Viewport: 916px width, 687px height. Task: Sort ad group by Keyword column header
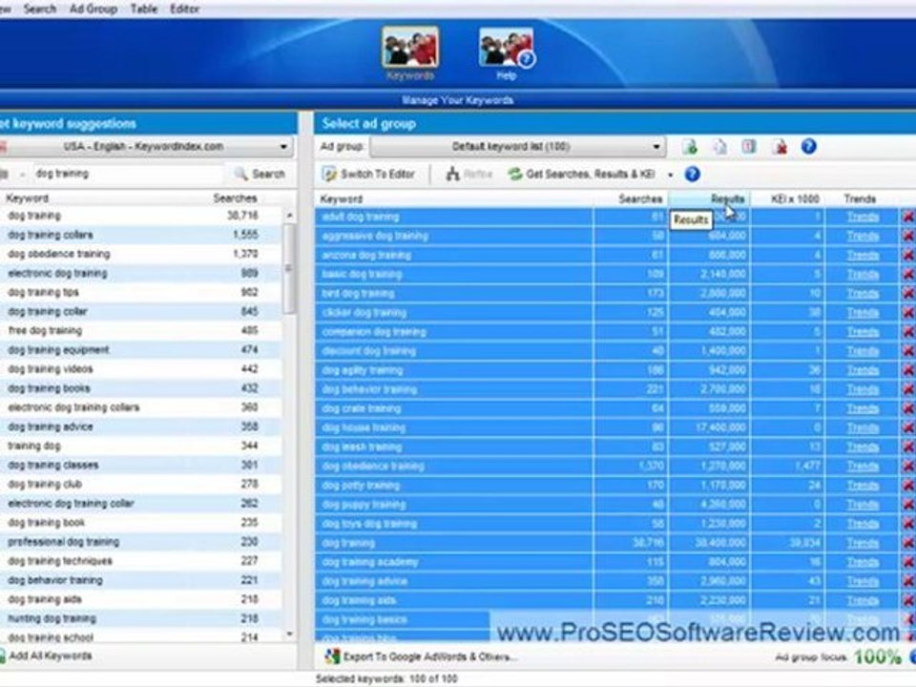454,199
